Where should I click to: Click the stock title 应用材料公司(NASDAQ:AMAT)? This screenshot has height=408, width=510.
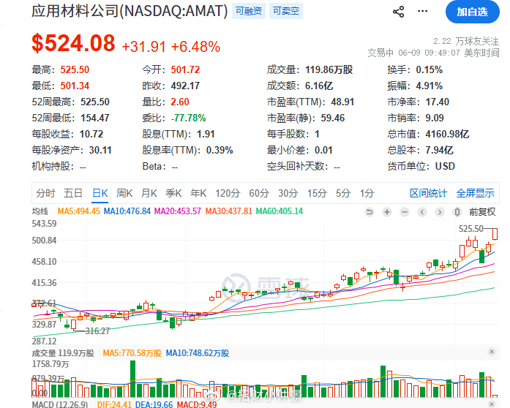click(x=130, y=11)
